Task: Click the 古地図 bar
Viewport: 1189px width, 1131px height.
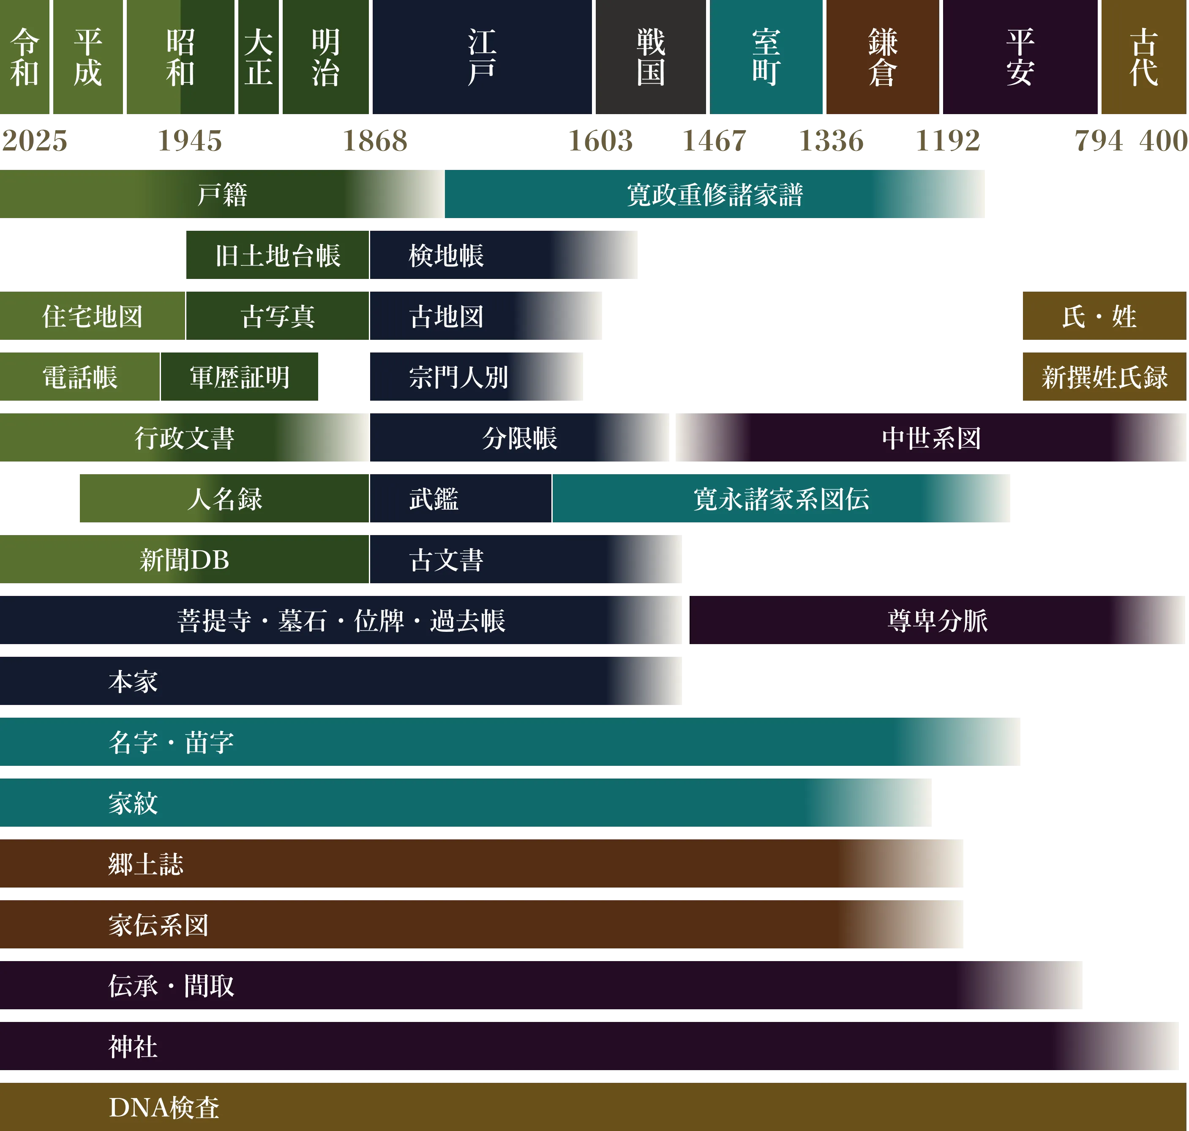Action: click(x=486, y=316)
